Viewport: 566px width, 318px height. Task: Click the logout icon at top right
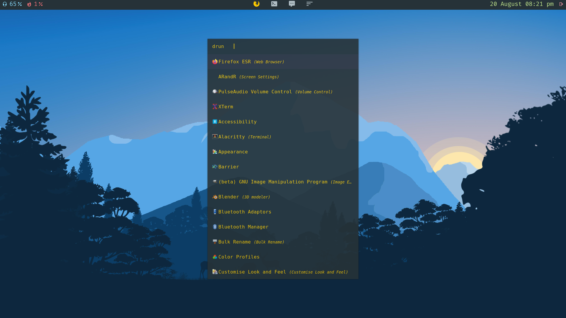click(x=561, y=4)
